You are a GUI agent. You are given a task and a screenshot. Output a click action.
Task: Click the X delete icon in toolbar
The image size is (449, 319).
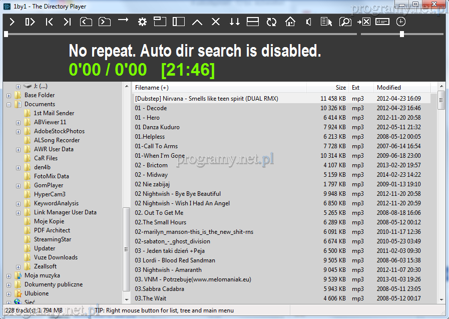pos(216,22)
